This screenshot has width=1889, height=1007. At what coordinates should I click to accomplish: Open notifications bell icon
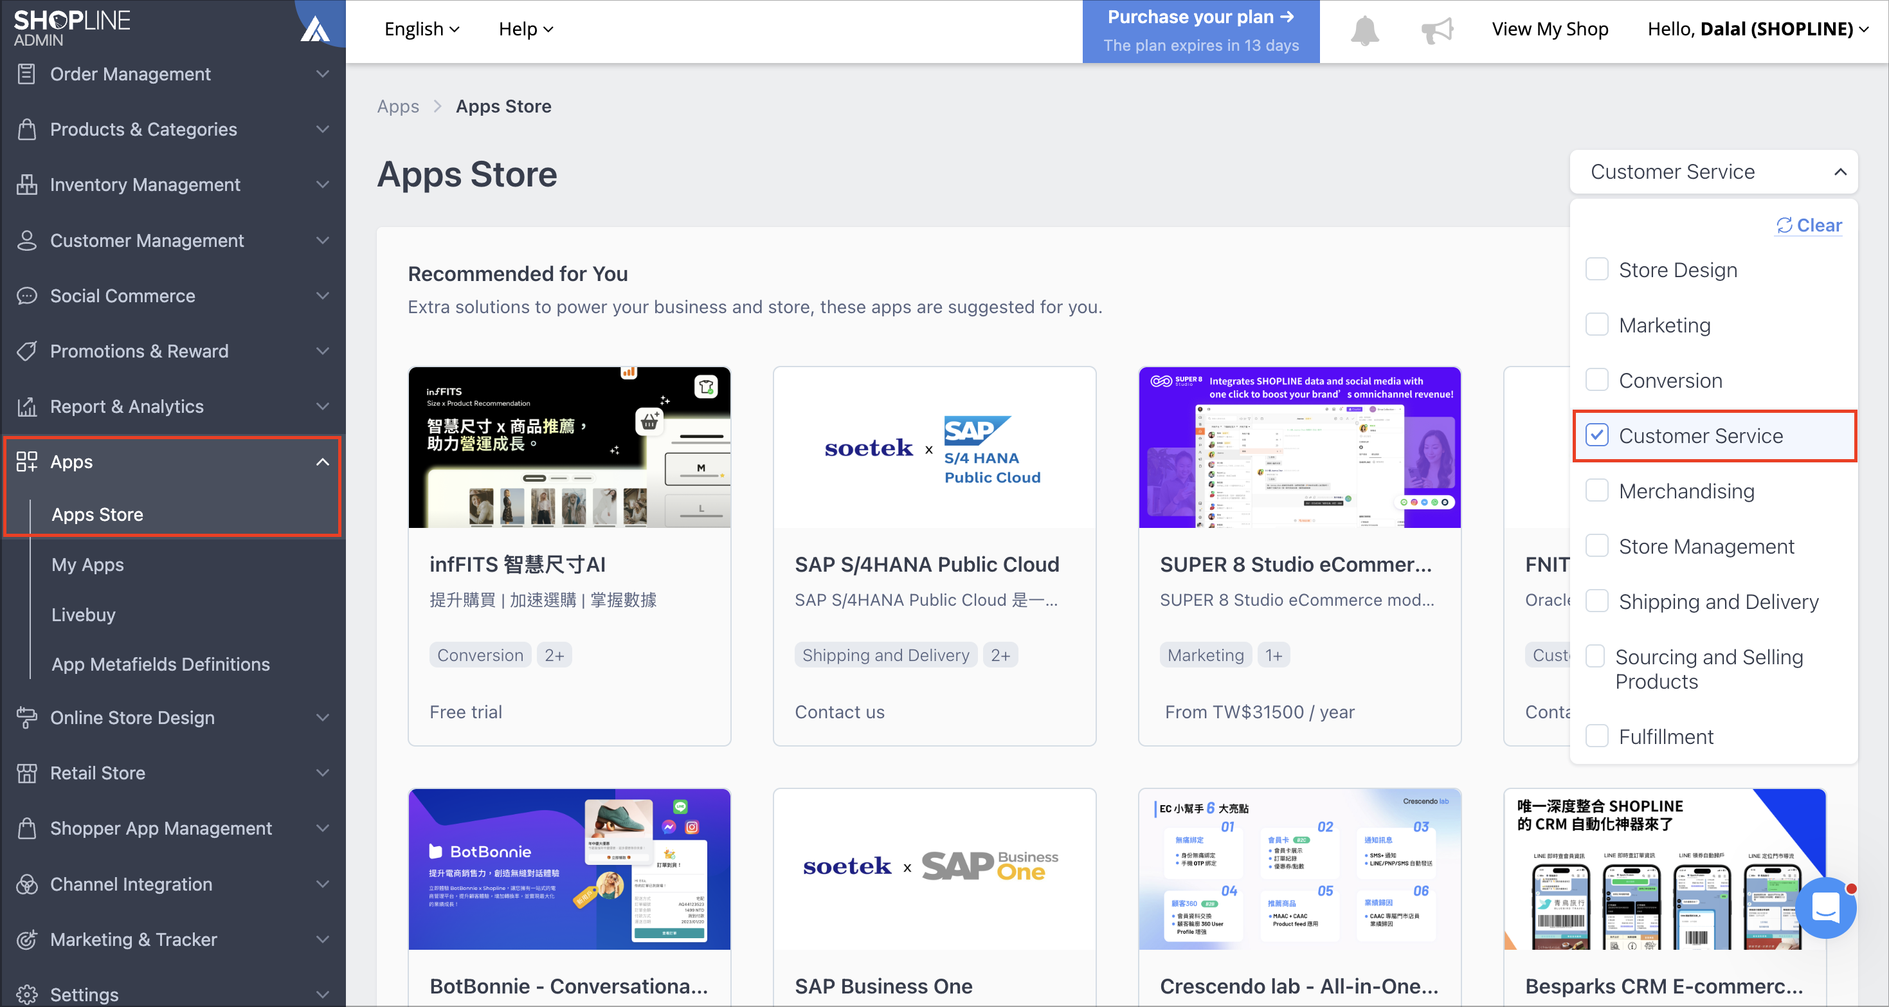(x=1365, y=30)
